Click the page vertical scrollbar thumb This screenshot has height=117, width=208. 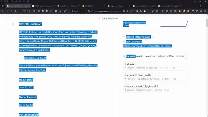pyautogui.click(x=207, y=23)
